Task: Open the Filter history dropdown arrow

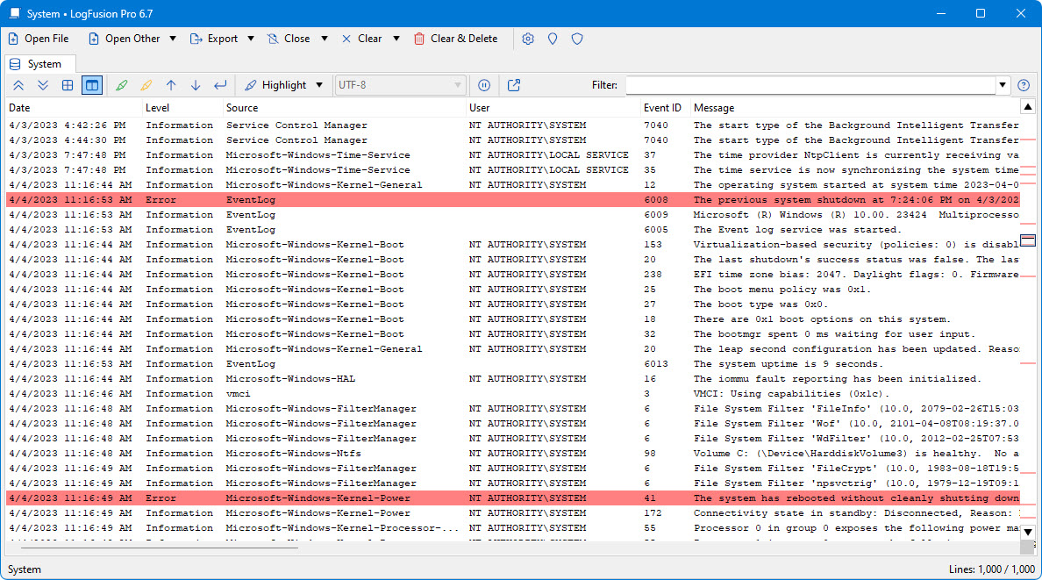Action: point(1003,85)
